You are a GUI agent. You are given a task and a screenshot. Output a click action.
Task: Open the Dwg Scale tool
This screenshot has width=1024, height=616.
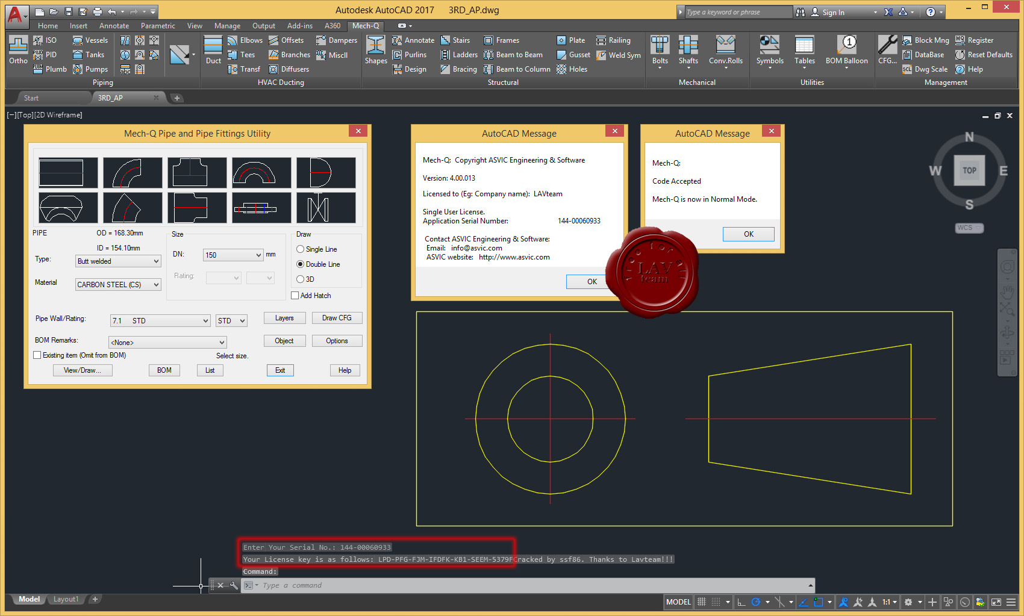coord(925,69)
